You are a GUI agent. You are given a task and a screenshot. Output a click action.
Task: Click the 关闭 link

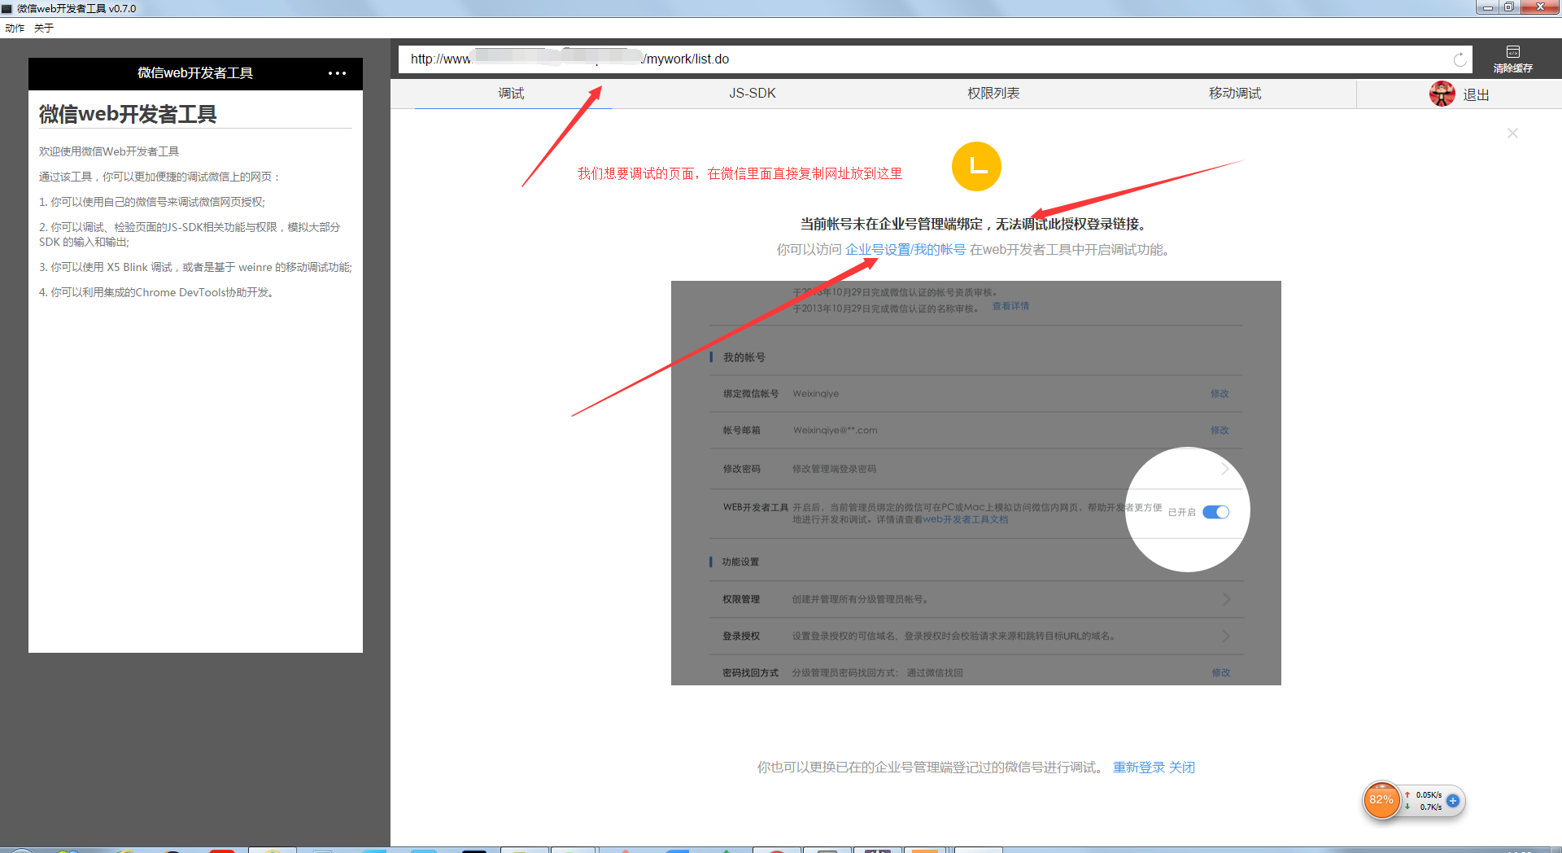(1182, 768)
